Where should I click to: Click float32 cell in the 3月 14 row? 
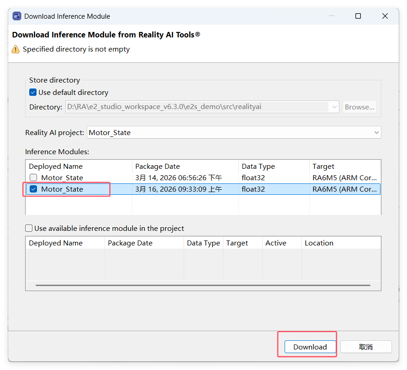click(x=253, y=177)
